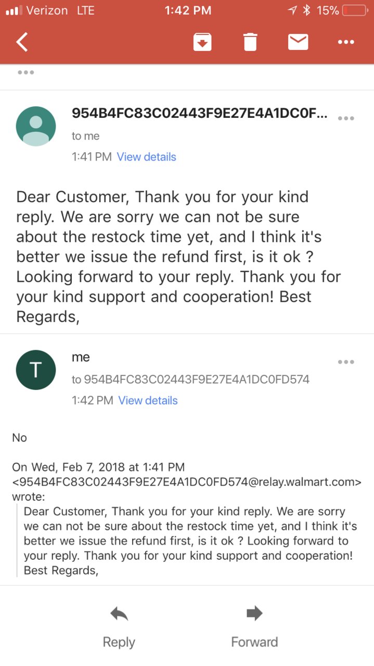
Task: Expand collapsed messages via gray dots
Action: tap(26, 72)
